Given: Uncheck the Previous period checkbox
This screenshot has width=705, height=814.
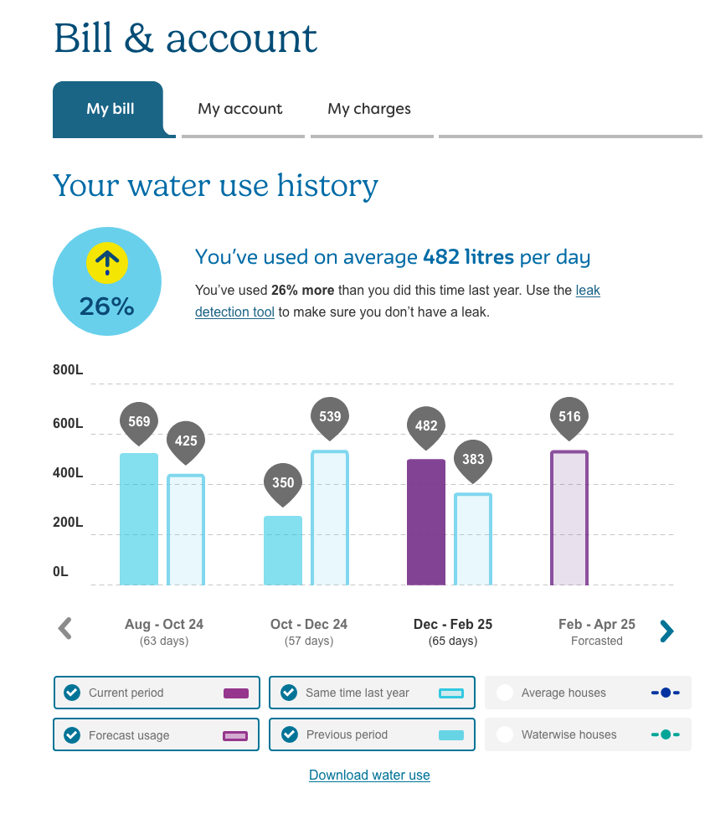Looking at the screenshot, I should point(289,734).
